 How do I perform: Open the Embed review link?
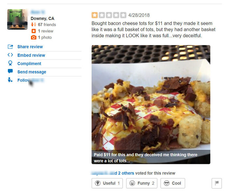pos(31,55)
